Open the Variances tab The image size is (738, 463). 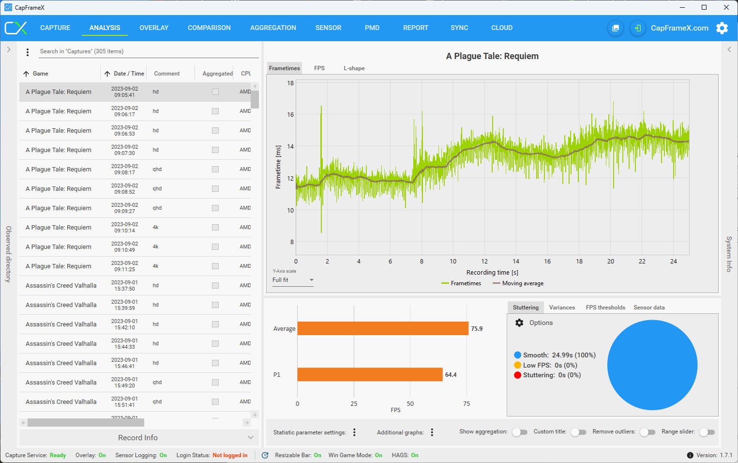point(562,308)
